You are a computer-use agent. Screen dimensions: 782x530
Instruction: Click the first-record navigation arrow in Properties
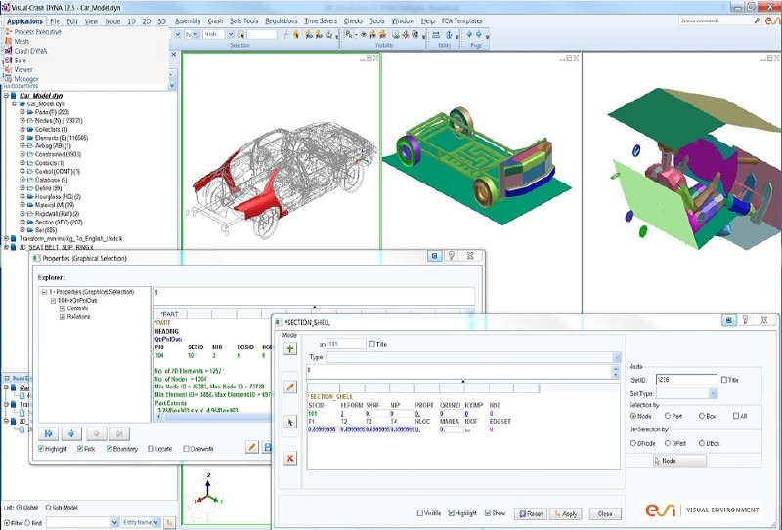pos(49,433)
